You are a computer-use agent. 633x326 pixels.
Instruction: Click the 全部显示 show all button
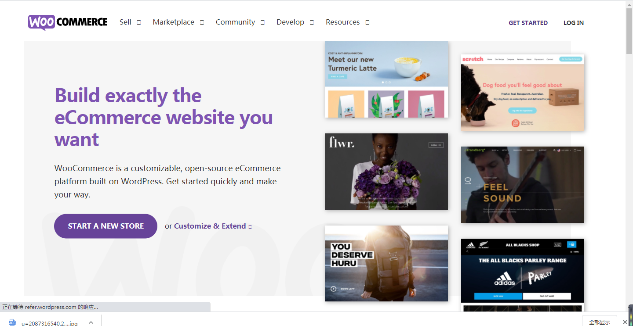pos(600,322)
